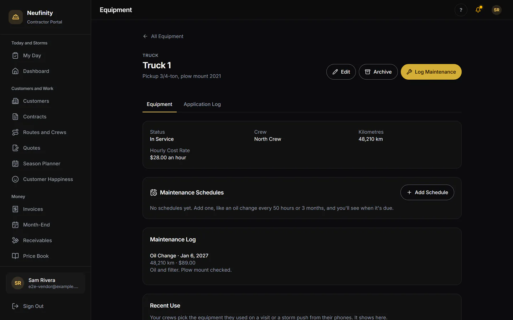Click the North Crew value
The image size is (513, 320).
click(x=268, y=139)
